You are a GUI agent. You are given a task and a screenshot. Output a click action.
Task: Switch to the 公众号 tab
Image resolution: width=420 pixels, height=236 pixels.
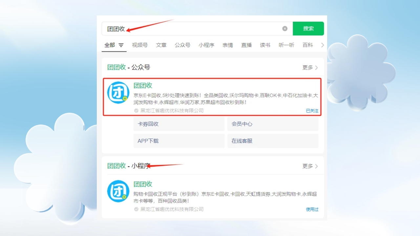(x=182, y=45)
